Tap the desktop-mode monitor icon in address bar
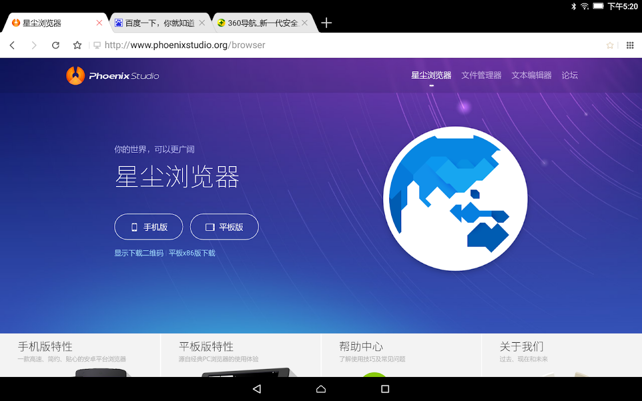Screen dimensions: 642x401 coord(97,45)
